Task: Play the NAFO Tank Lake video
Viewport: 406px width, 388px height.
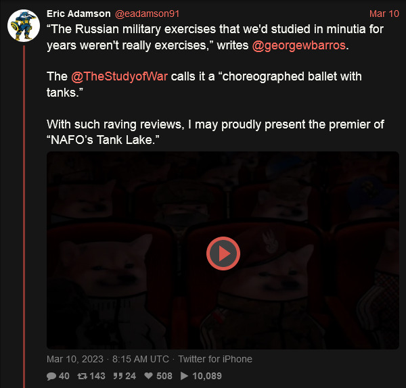Action: (x=223, y=253)
